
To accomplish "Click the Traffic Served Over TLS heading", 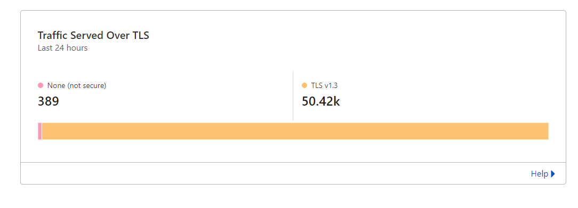I will [93, 35].
